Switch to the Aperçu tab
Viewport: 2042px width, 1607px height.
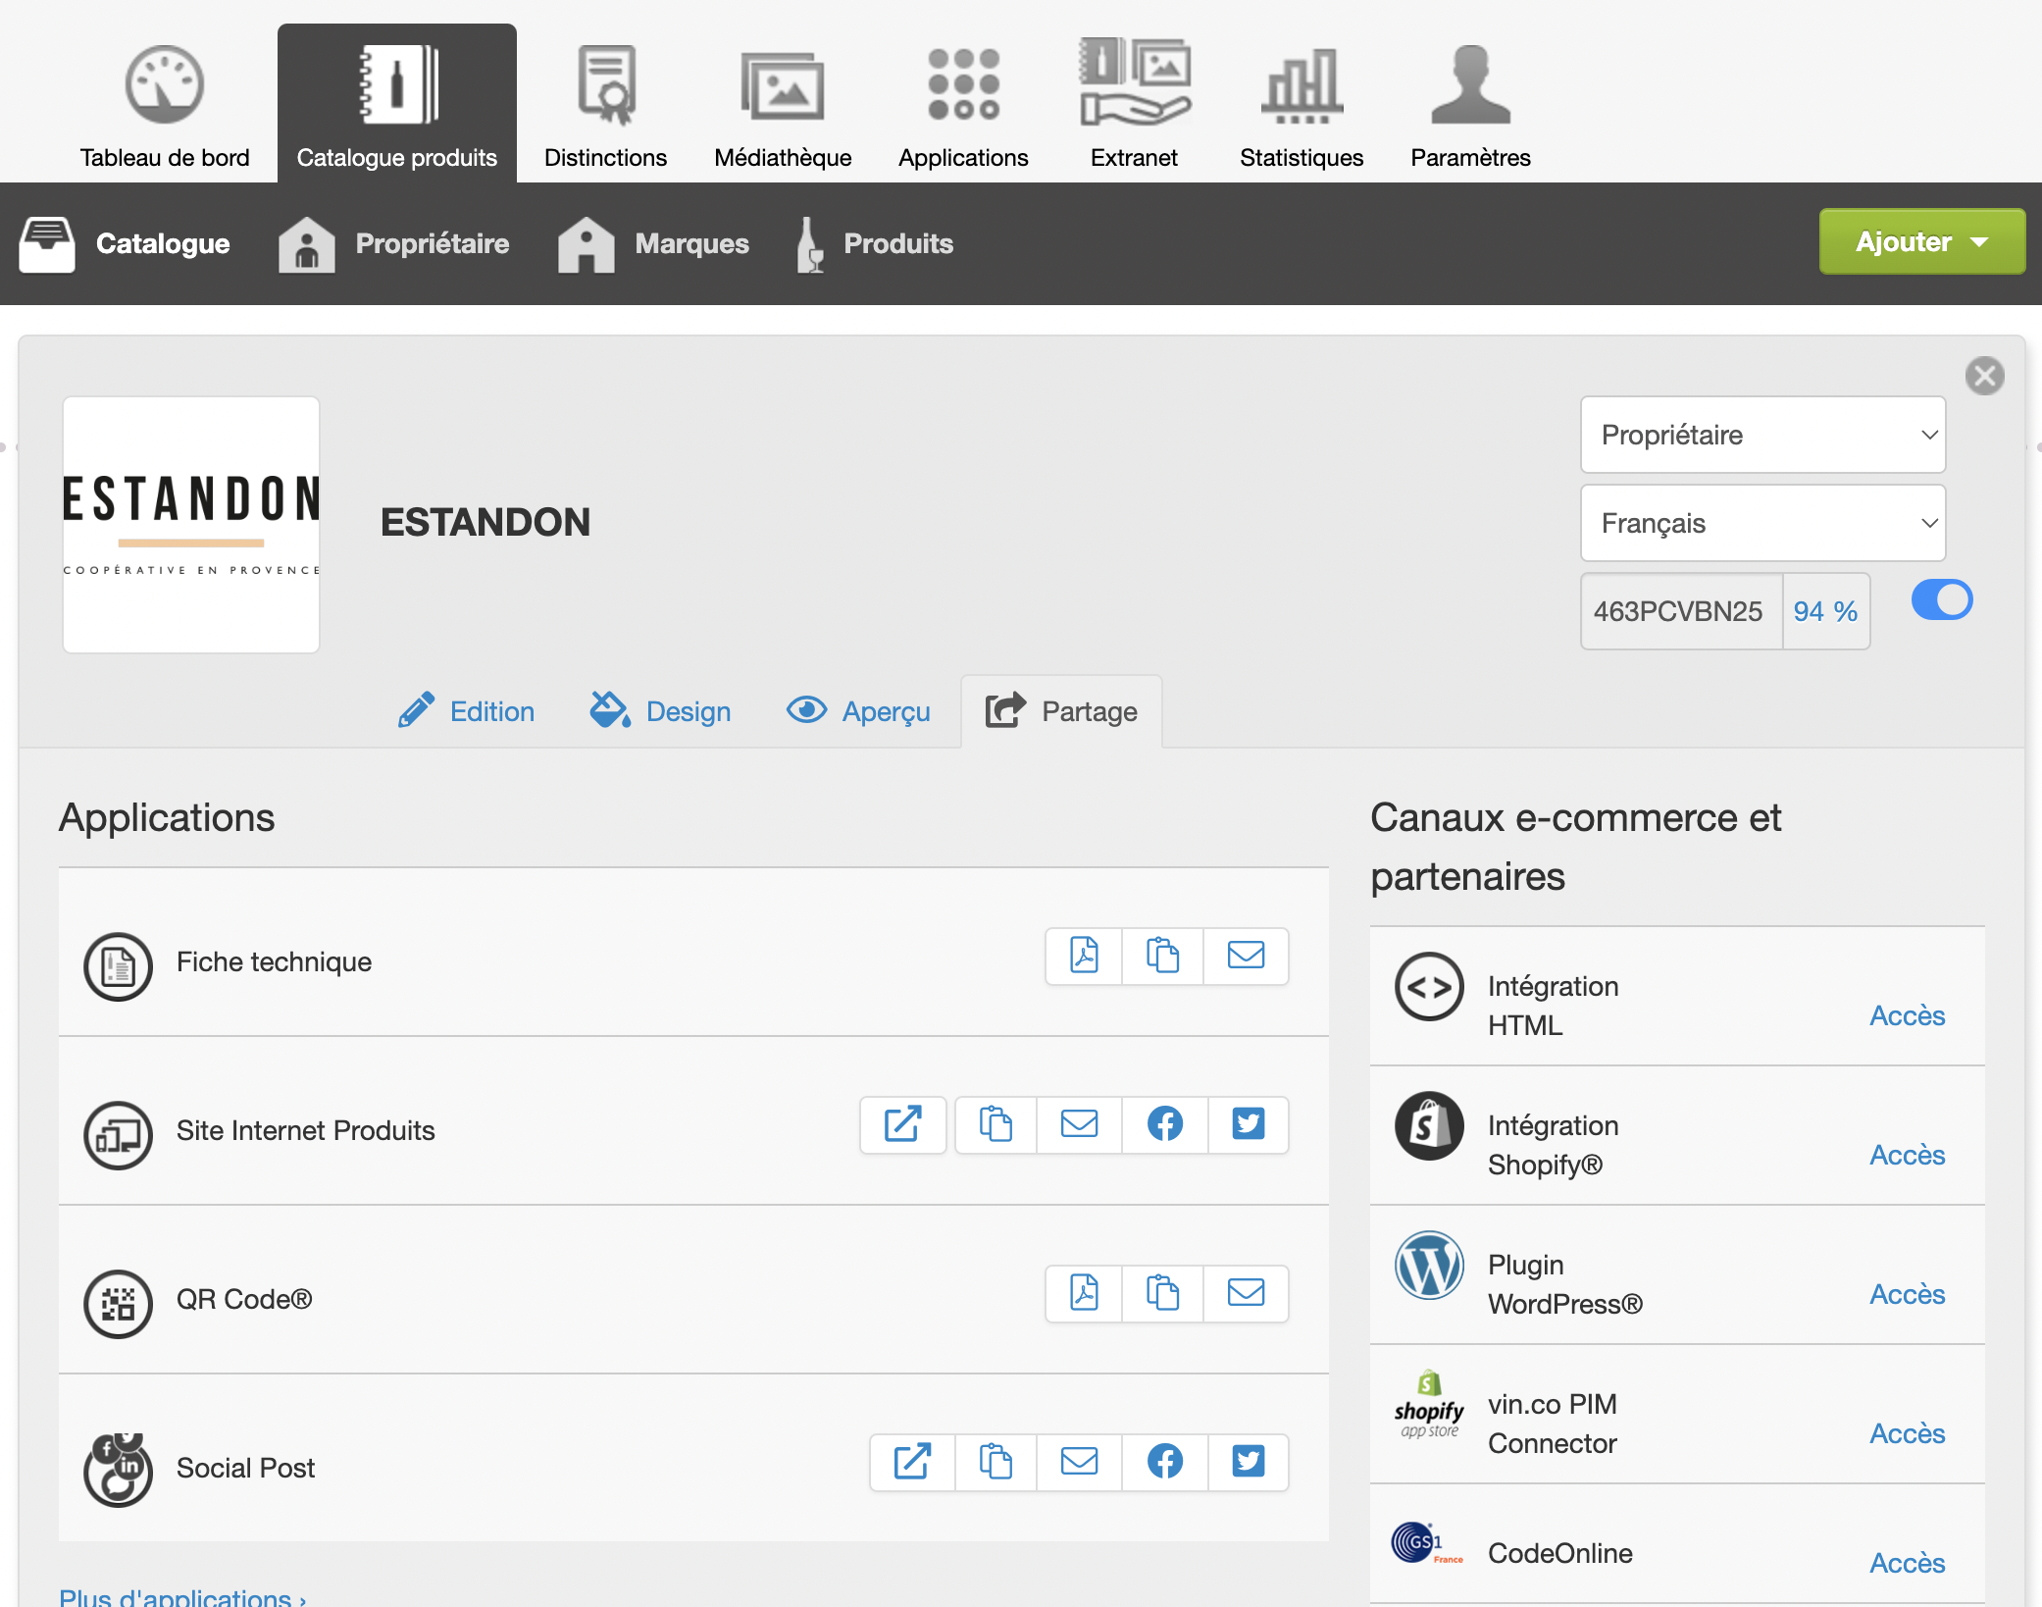858,711
